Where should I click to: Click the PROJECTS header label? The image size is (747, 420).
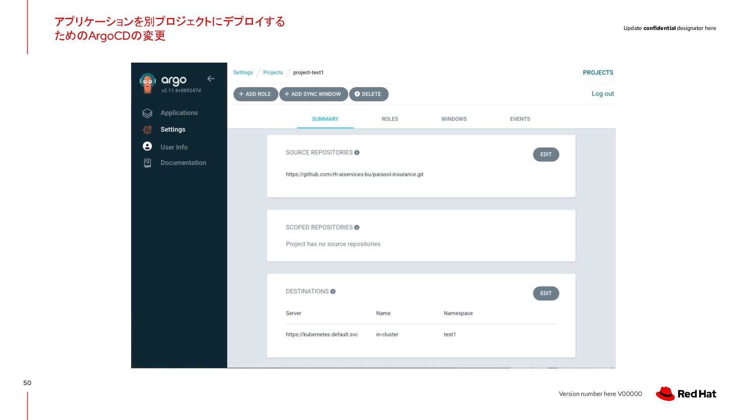click(598, 73)
